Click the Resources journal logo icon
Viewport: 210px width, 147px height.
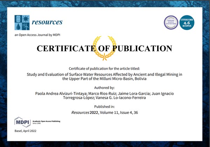point(22,22)
